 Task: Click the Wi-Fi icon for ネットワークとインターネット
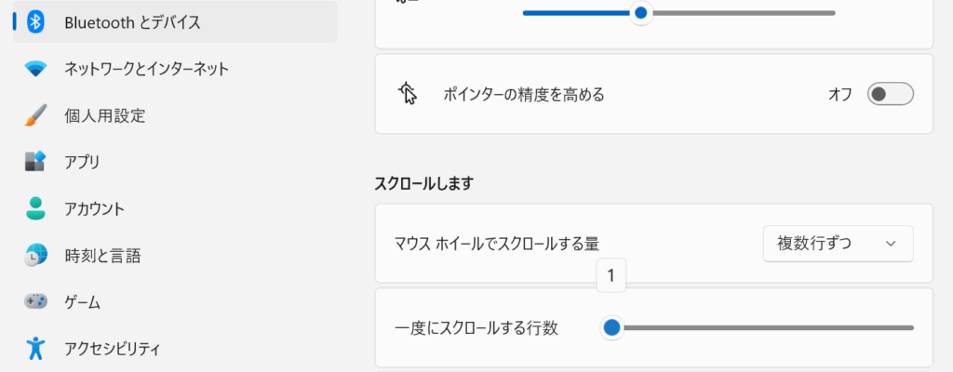35,69
